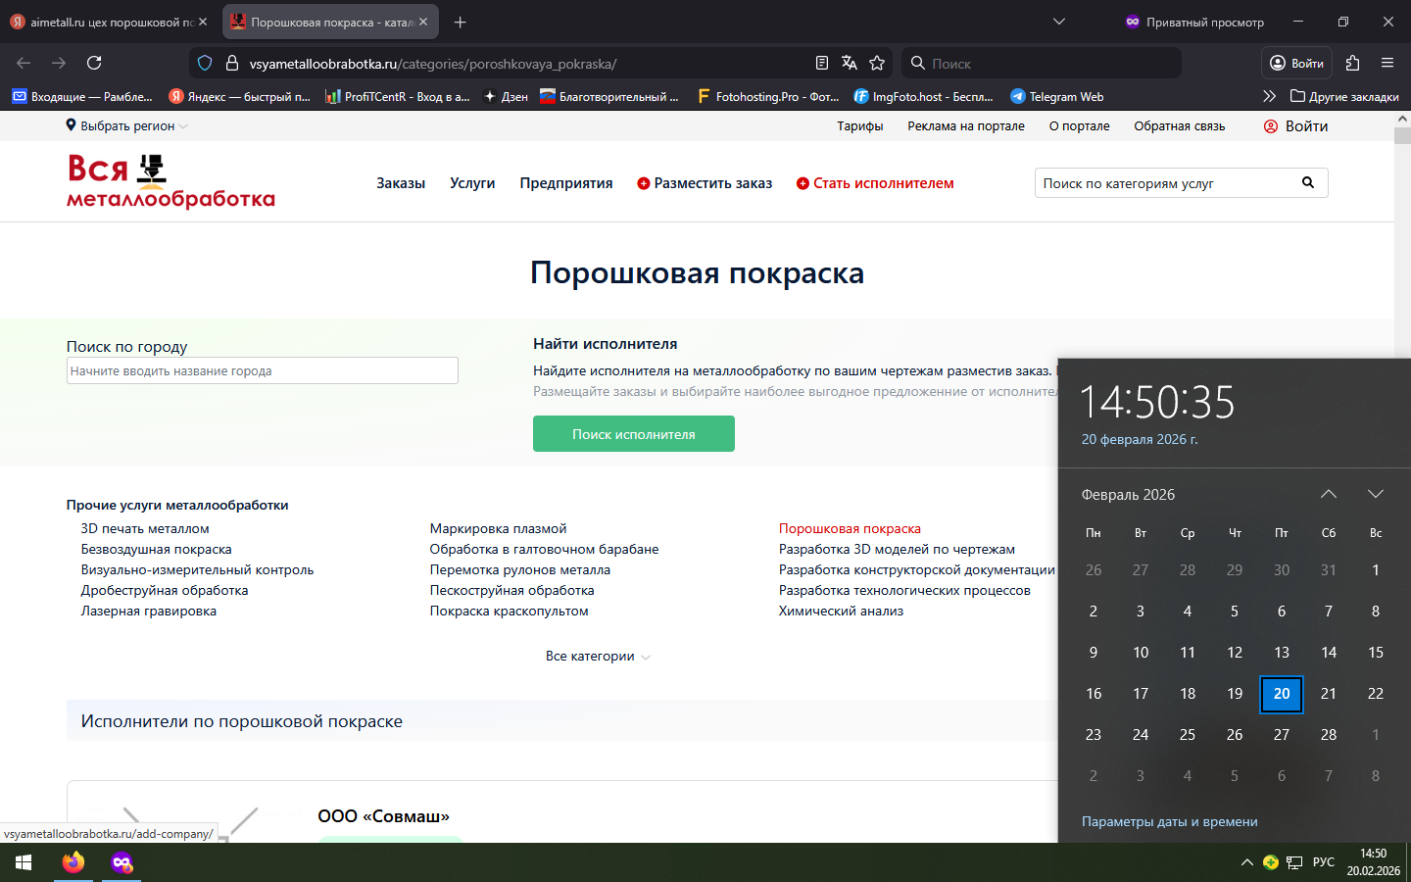Expand the 'Выбрать регион' region selector

click(x=127, y=126)
